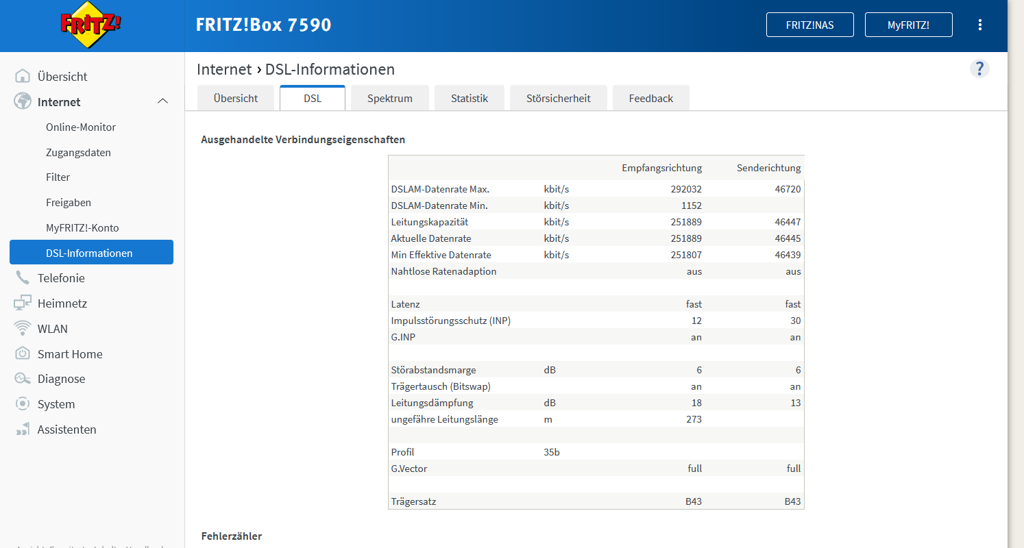
Task: Open the Filter page
Action: (x=58, y=177)
